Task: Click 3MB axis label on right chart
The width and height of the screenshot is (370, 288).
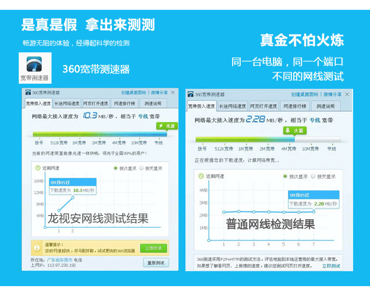Action: [203, 203]
